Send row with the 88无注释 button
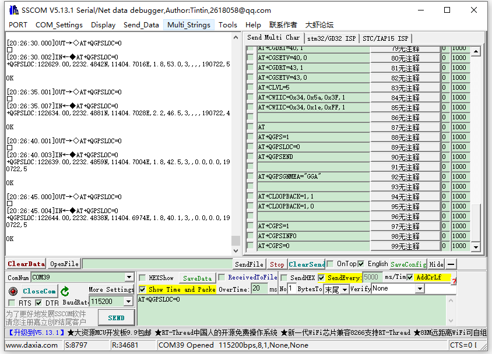492x354 pixels. coord(405,137)
